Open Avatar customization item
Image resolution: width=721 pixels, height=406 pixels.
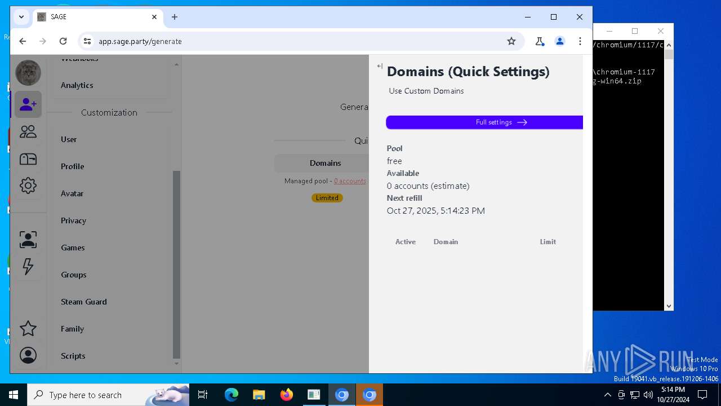tap(72, 193)
